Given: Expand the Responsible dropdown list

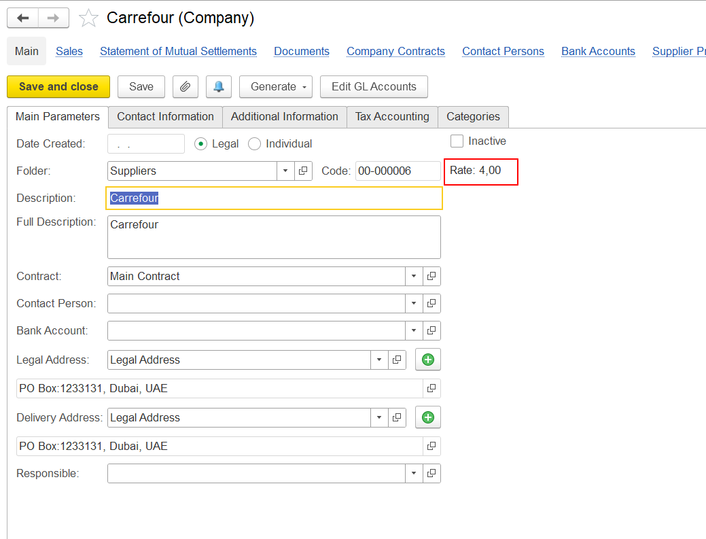Looking at the screenshot, I should click(414, 473).
